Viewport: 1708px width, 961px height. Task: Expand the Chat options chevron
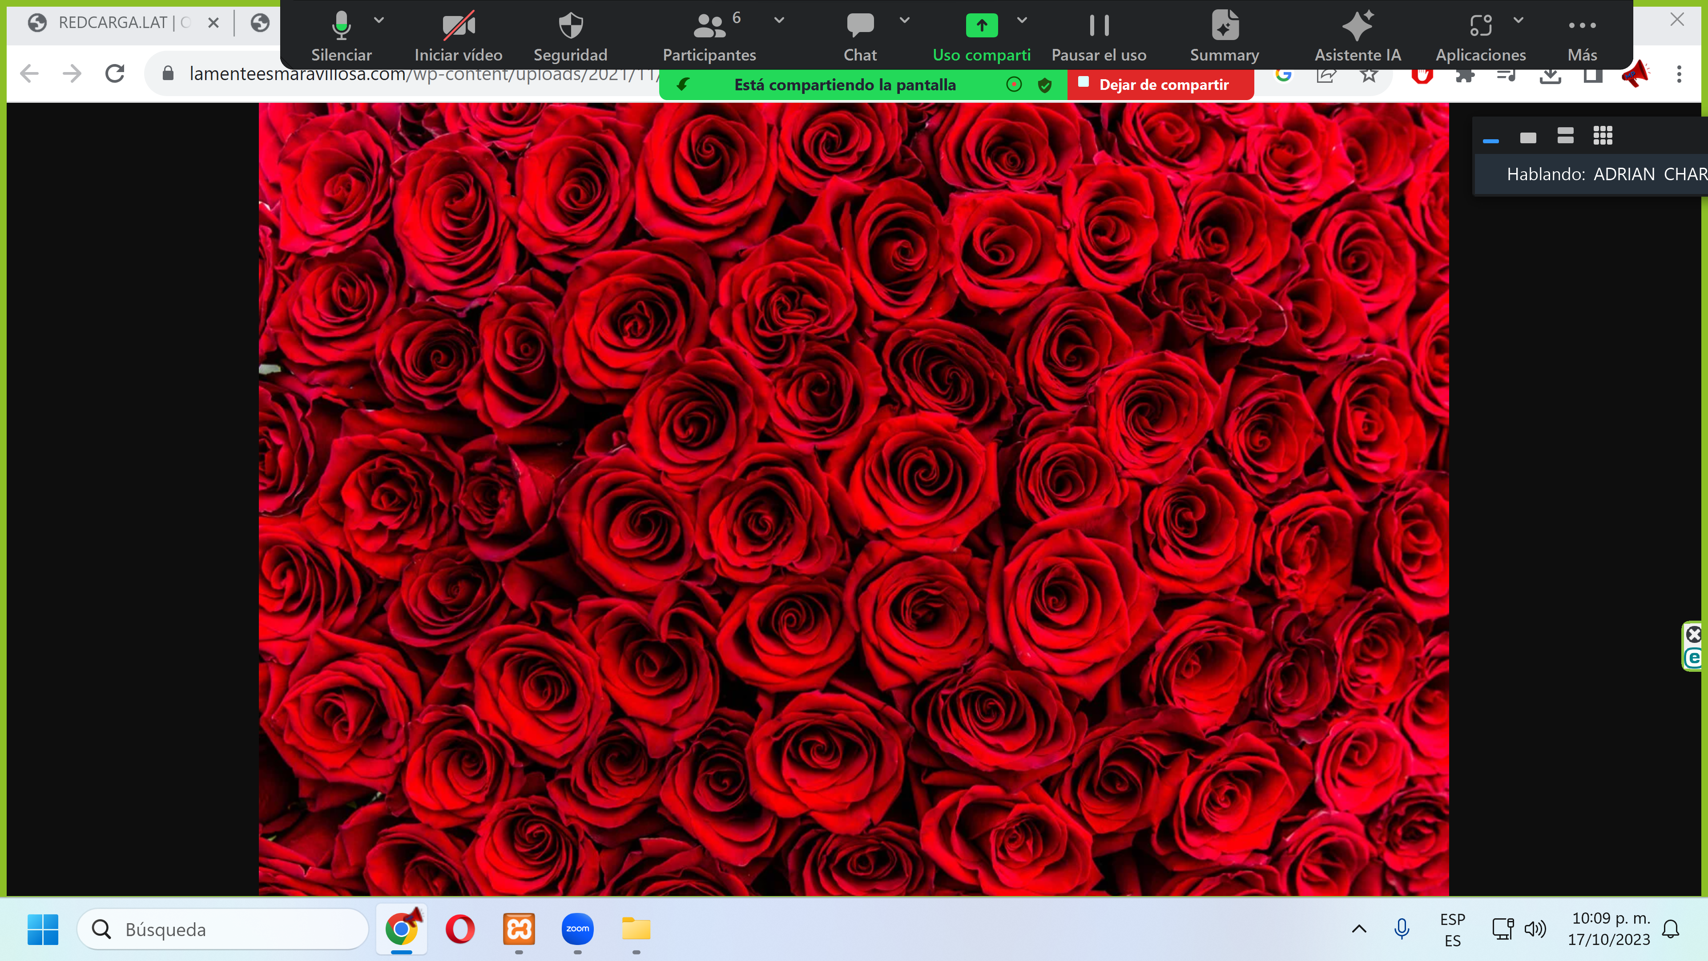point(904,20)
